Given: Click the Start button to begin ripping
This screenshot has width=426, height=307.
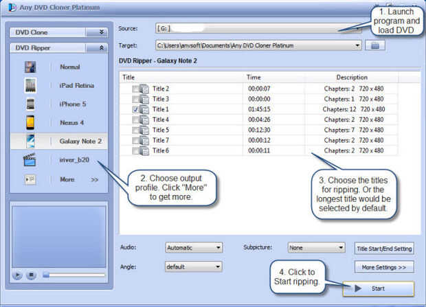Looking at the screenshot, I should point(379,288).
